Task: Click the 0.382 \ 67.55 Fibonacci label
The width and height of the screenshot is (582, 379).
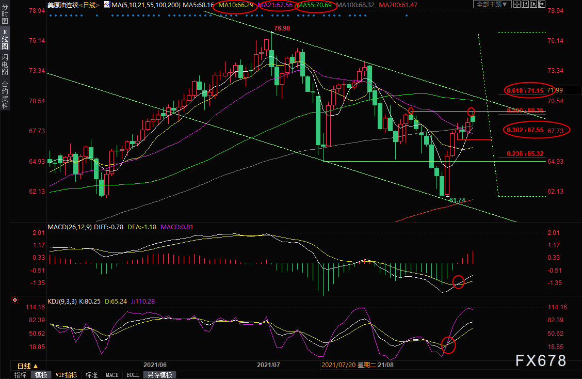Action: click(x=525, y=130)
